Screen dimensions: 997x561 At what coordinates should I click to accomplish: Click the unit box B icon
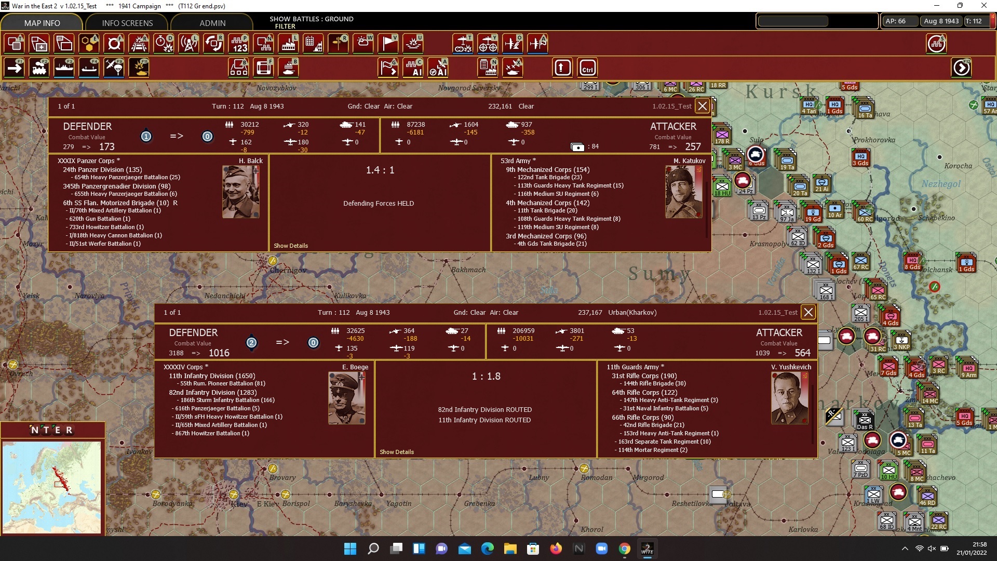(x=239, y=68)
